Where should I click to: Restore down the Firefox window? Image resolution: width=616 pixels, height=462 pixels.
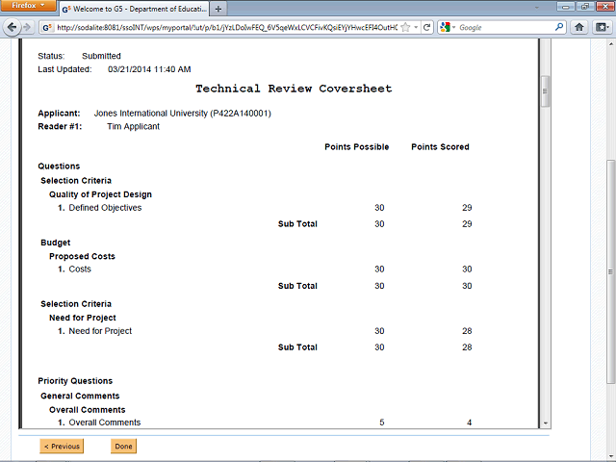[585, 7]
